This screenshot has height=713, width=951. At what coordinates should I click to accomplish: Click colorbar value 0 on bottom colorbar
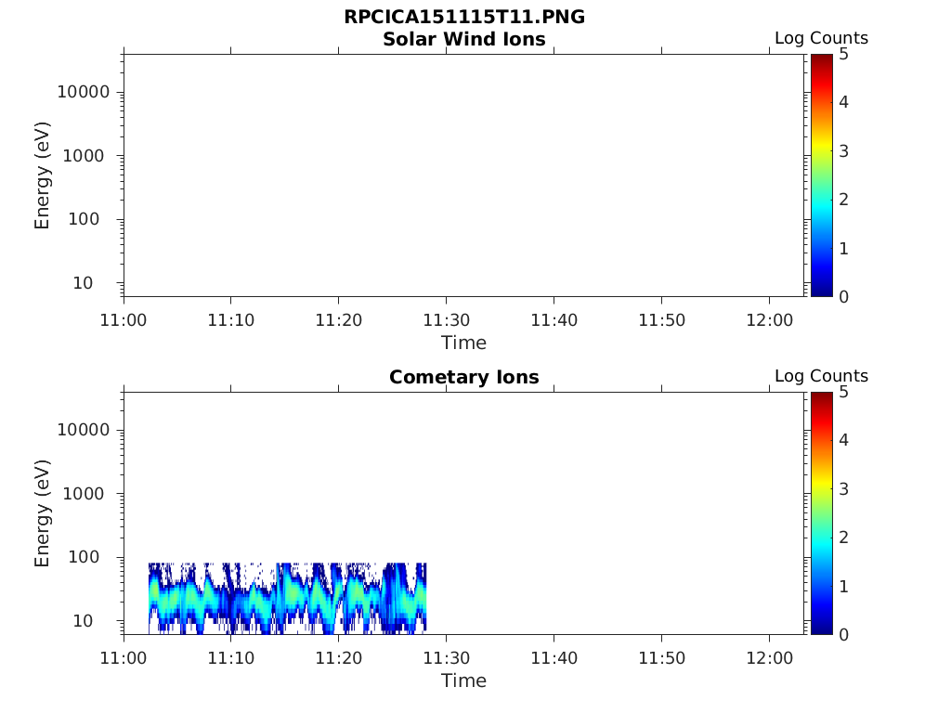[843, 635]
